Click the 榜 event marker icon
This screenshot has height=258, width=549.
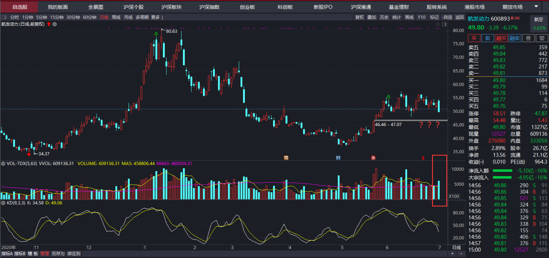click(x=286, y=158)
